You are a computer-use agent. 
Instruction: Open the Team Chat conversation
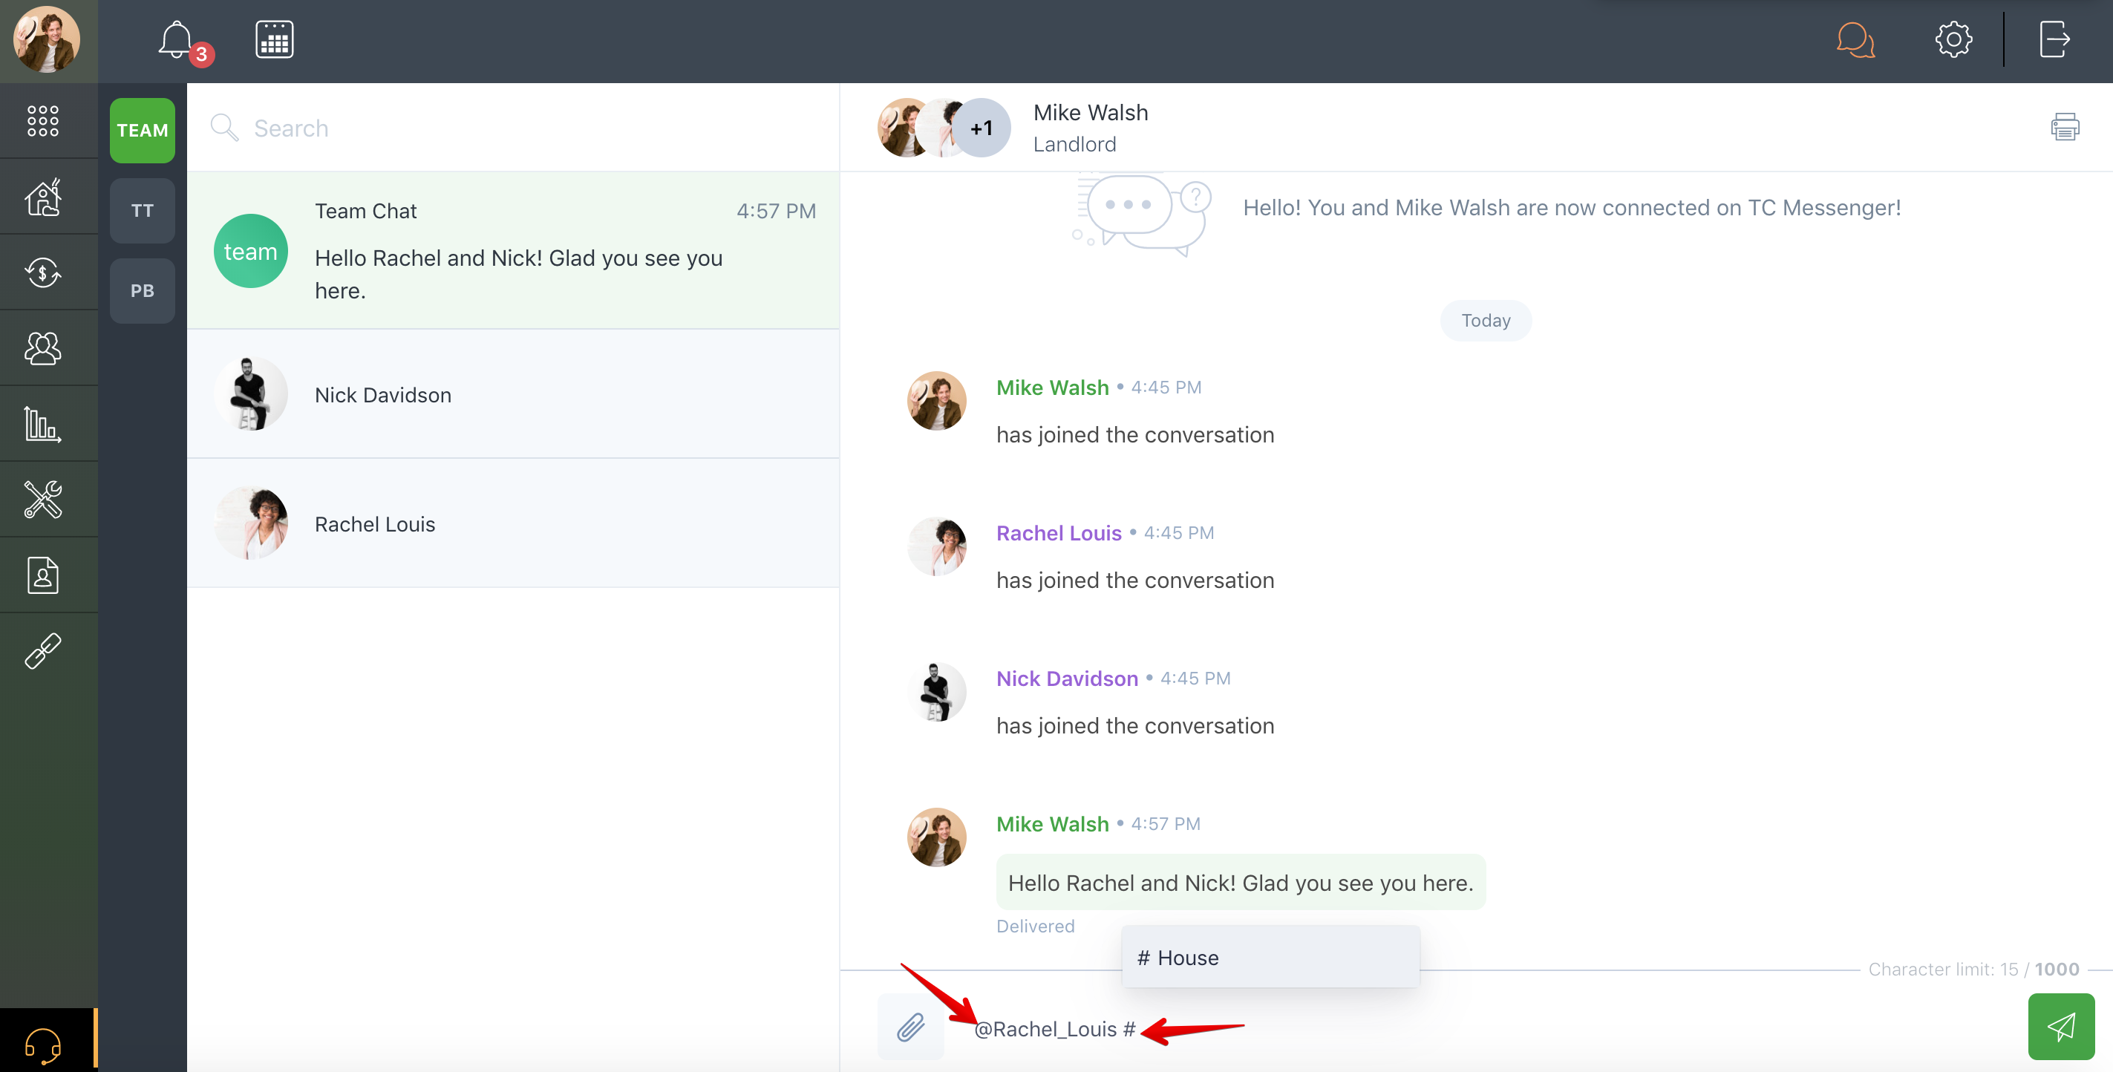514,251
